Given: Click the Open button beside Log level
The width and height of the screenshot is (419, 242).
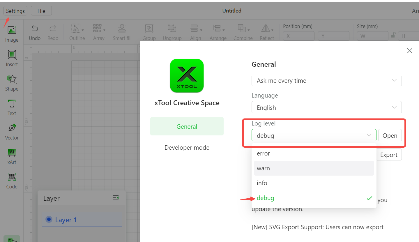Looking at the screenshot, I should click(390, 135).
